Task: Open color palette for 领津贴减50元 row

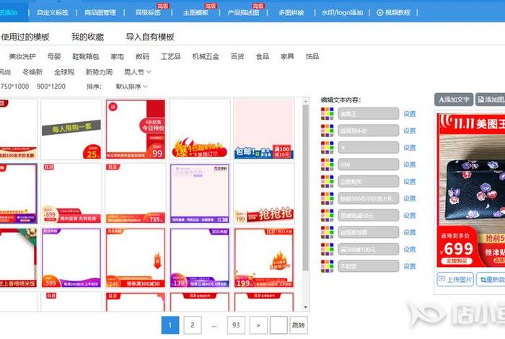Action: 328,216
